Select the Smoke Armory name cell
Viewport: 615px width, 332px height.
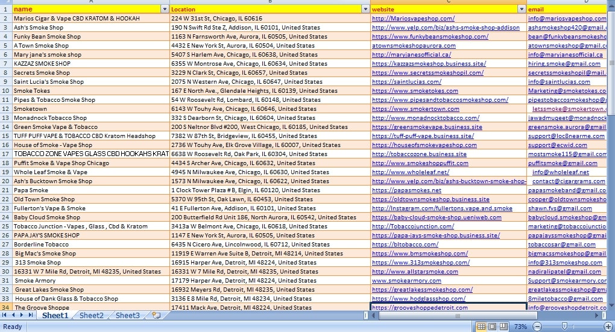35,281
